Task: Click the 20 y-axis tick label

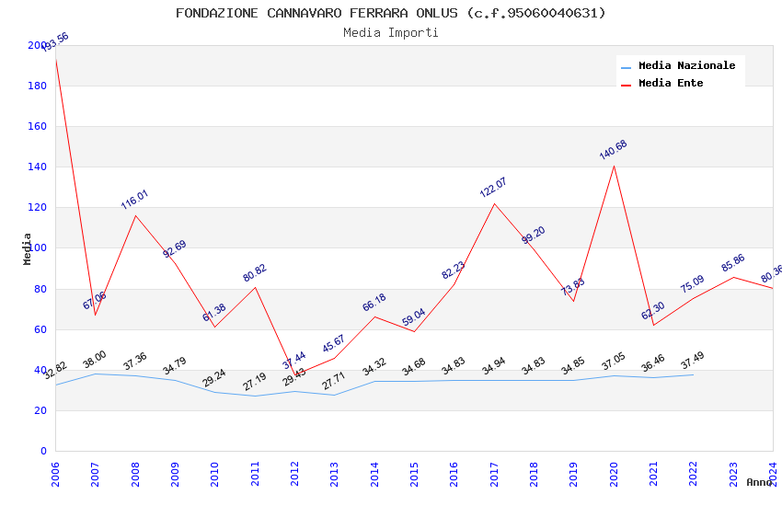Action: click(x=40, y=410)
